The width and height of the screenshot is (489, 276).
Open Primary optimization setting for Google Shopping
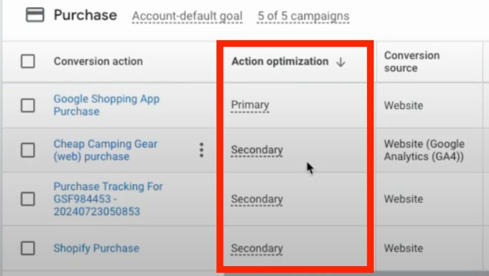coord(250,105)
